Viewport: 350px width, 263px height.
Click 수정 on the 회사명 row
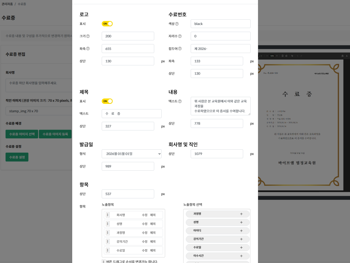pos(145,215)
